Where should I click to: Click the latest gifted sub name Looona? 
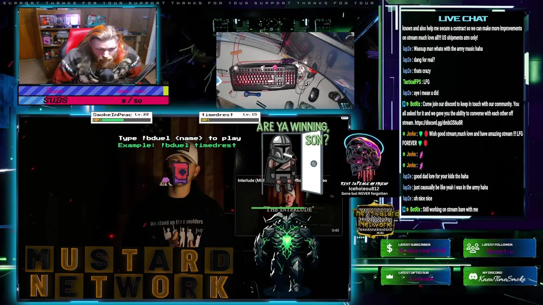click(x=421, y=279)
